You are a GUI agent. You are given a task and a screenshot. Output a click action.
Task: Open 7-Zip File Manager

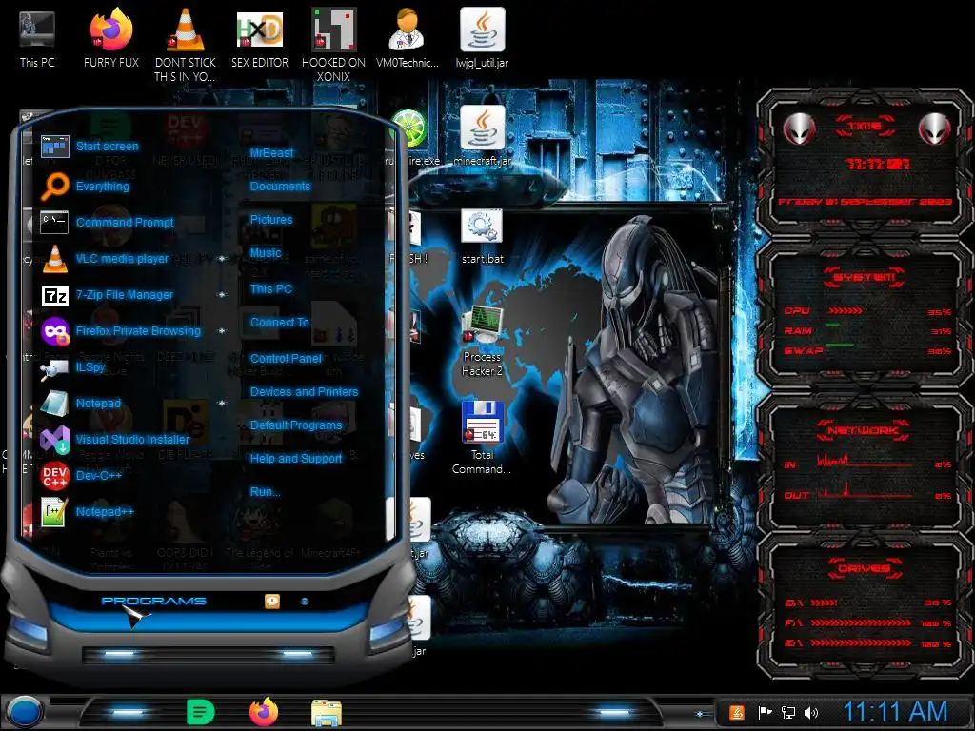pos(107,295)
